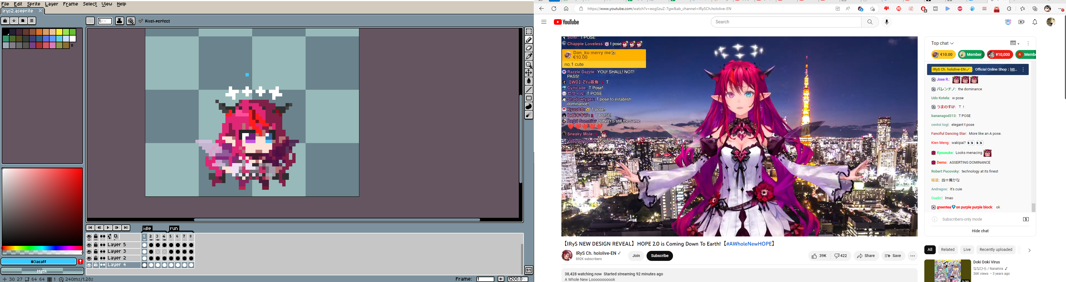Click the palette lock (edit mode) icon
This screenshot has height=282, width=1066.
[5, 21]
